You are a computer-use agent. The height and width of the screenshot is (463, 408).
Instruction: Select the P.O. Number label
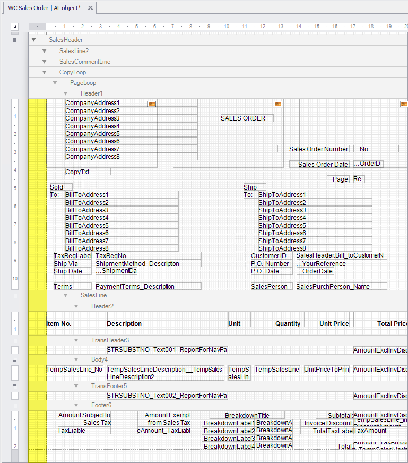(272, 263)
